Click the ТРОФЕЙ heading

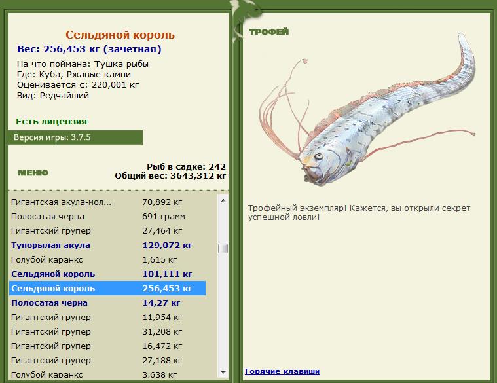pyautogui.click(x=268, y=31)
